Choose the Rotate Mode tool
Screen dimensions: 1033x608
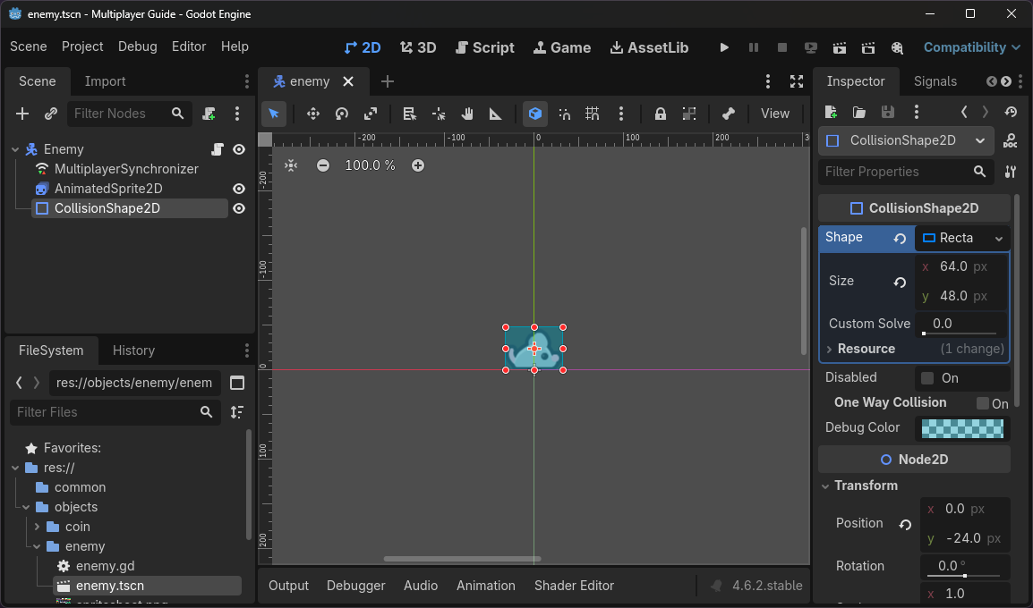[x=342, y=114]
